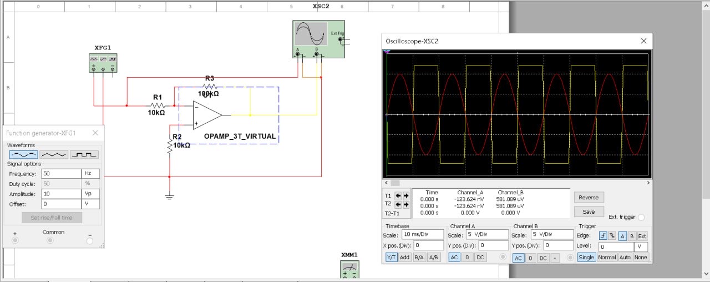Click the Save button on oscilloscope
Image resolution: width=710 pixels, height=282 pixels.
[x=589, y=211]
